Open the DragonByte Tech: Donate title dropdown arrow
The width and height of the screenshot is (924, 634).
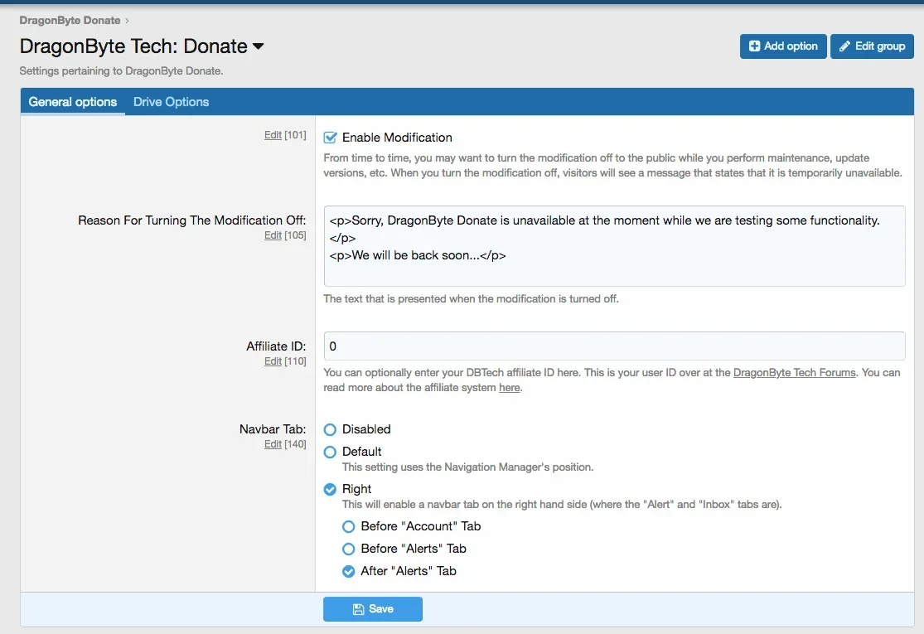258,46
